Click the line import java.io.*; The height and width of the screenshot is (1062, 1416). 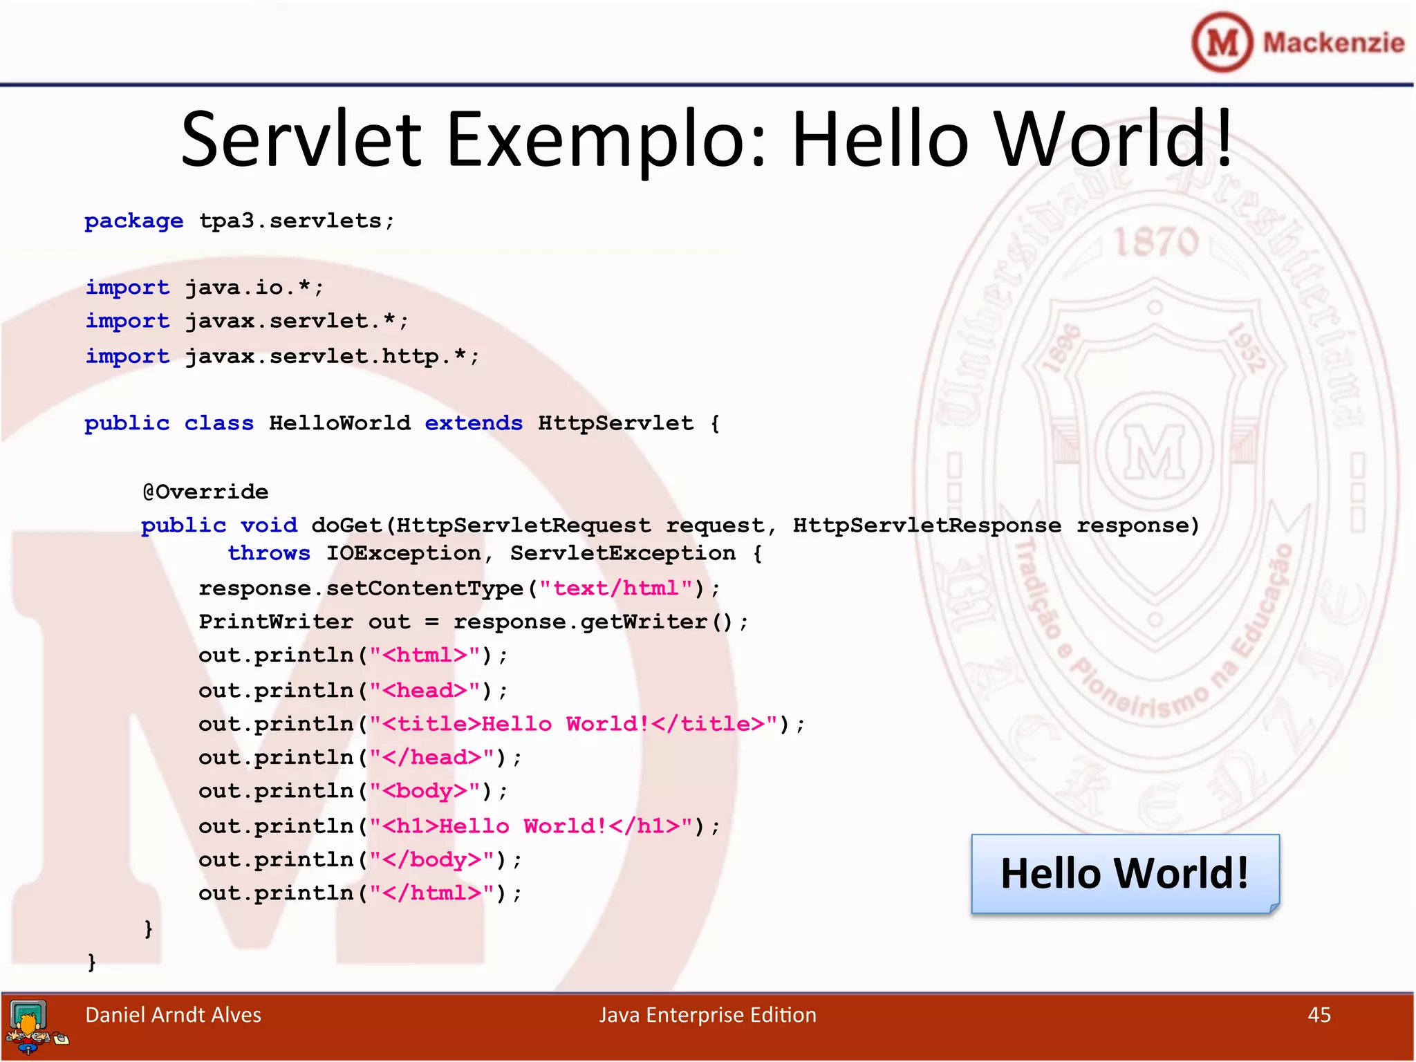coord(204,287)
